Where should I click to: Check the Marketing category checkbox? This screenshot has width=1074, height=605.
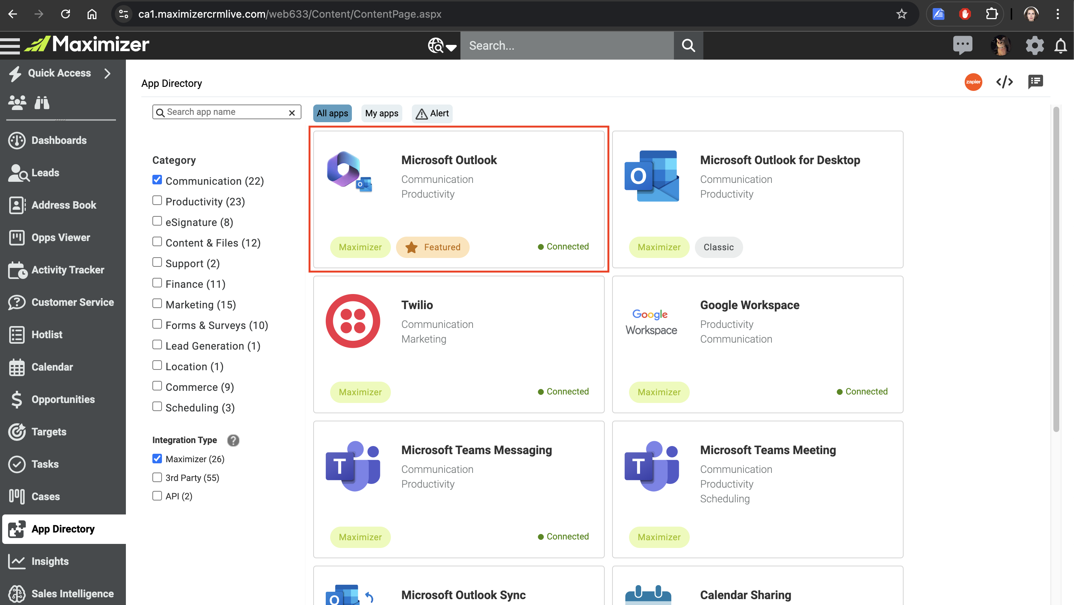pos(157,304)
